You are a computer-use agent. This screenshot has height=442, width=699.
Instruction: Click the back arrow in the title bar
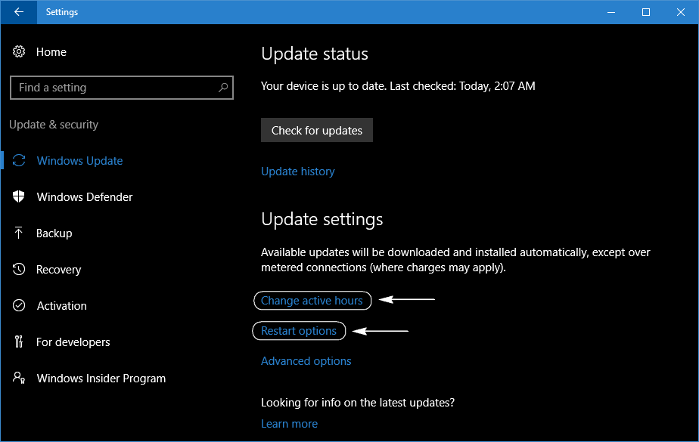point(19,12)
